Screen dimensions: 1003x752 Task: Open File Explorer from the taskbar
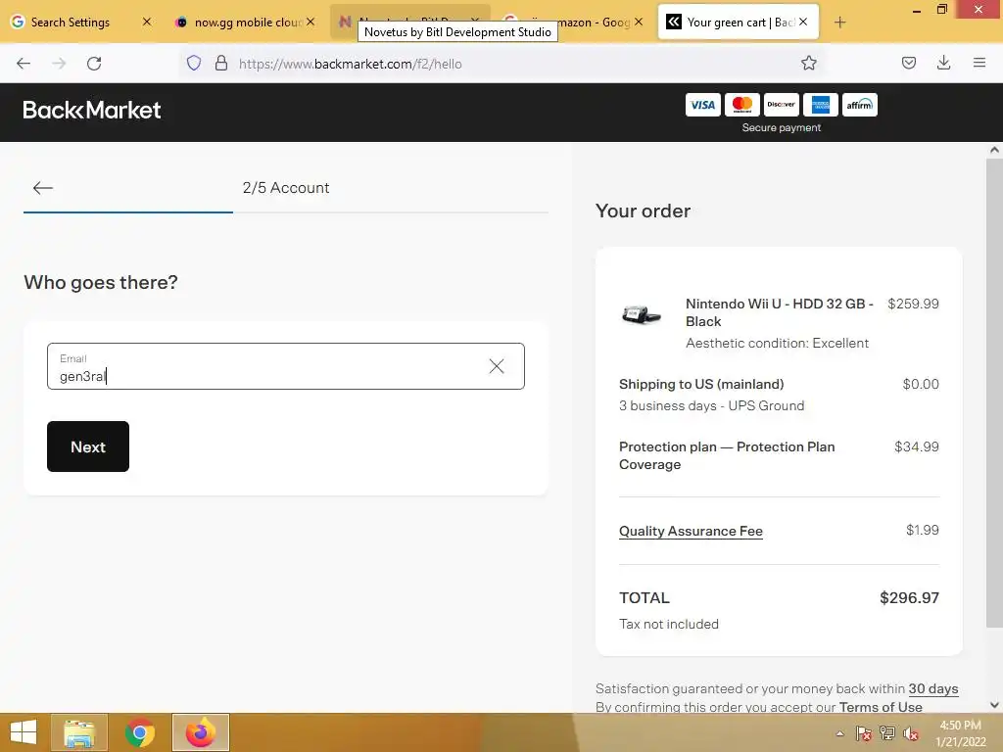(79, 732)
